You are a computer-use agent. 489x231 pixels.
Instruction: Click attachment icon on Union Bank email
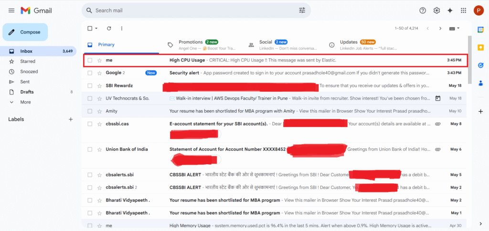point(438,149)
